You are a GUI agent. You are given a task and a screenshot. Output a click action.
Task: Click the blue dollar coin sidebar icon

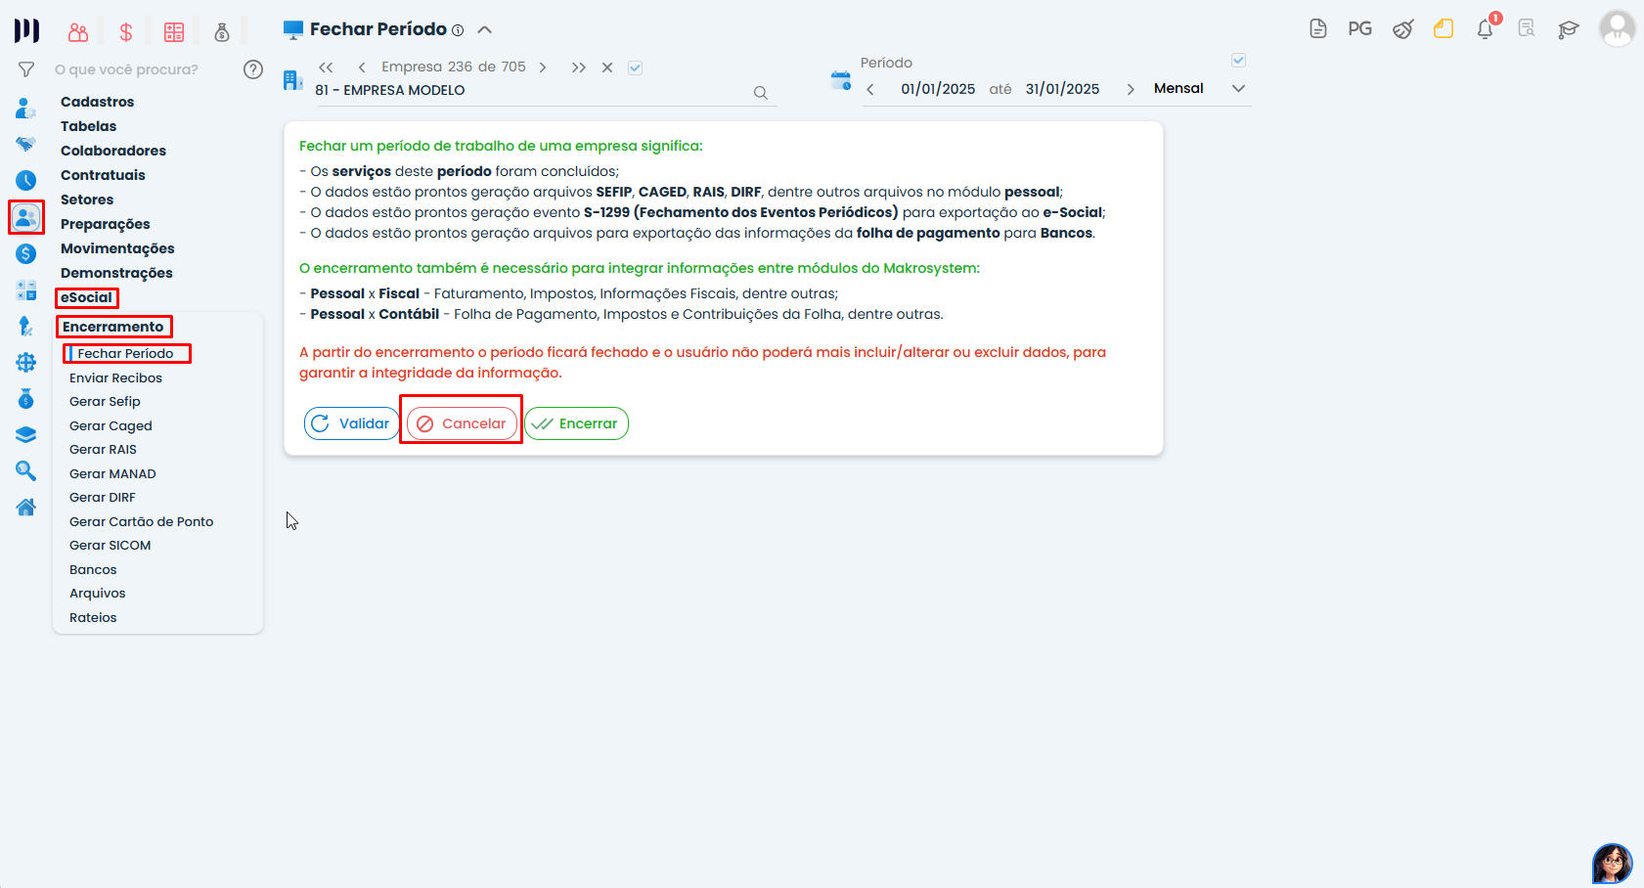26,253
